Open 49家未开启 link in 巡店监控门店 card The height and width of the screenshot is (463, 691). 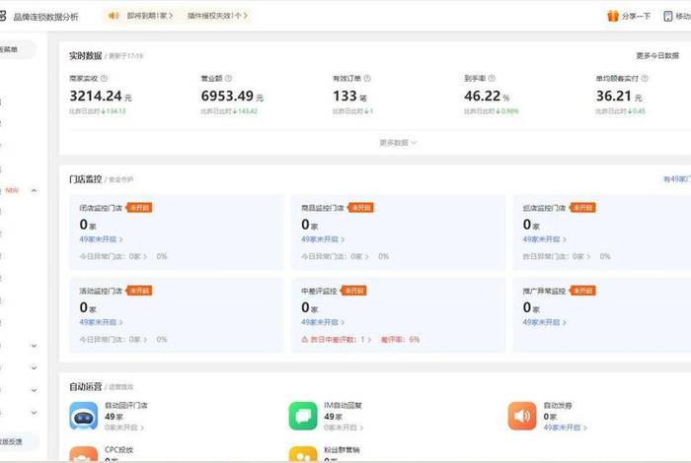pyautogui.click(x=544, y=239)
